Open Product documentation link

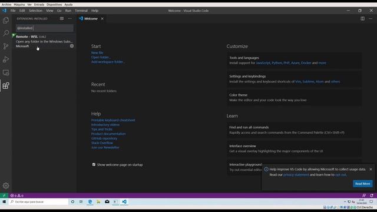108,134
